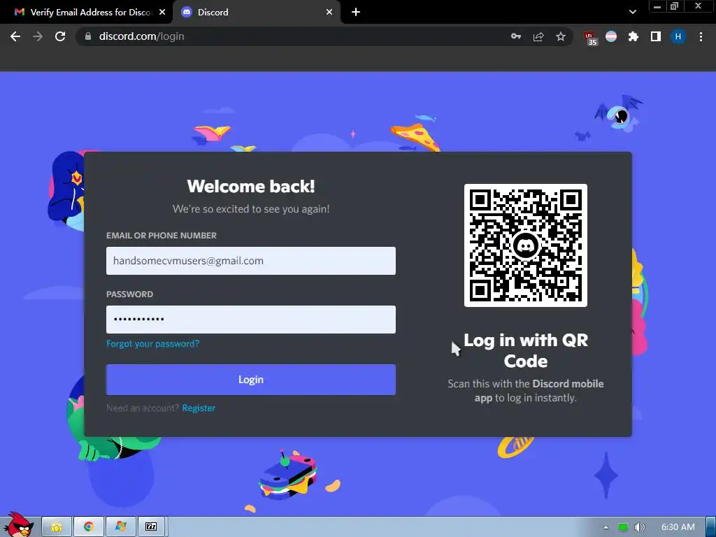716x537 pixels.
Task: Go forward in browser history
Action: point(38,36)
